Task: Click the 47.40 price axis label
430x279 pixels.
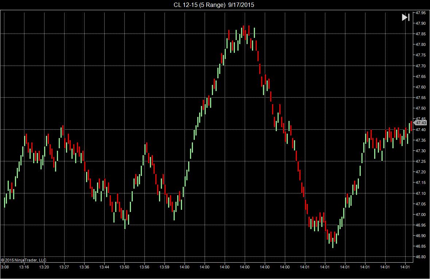Action: [421, 130]
